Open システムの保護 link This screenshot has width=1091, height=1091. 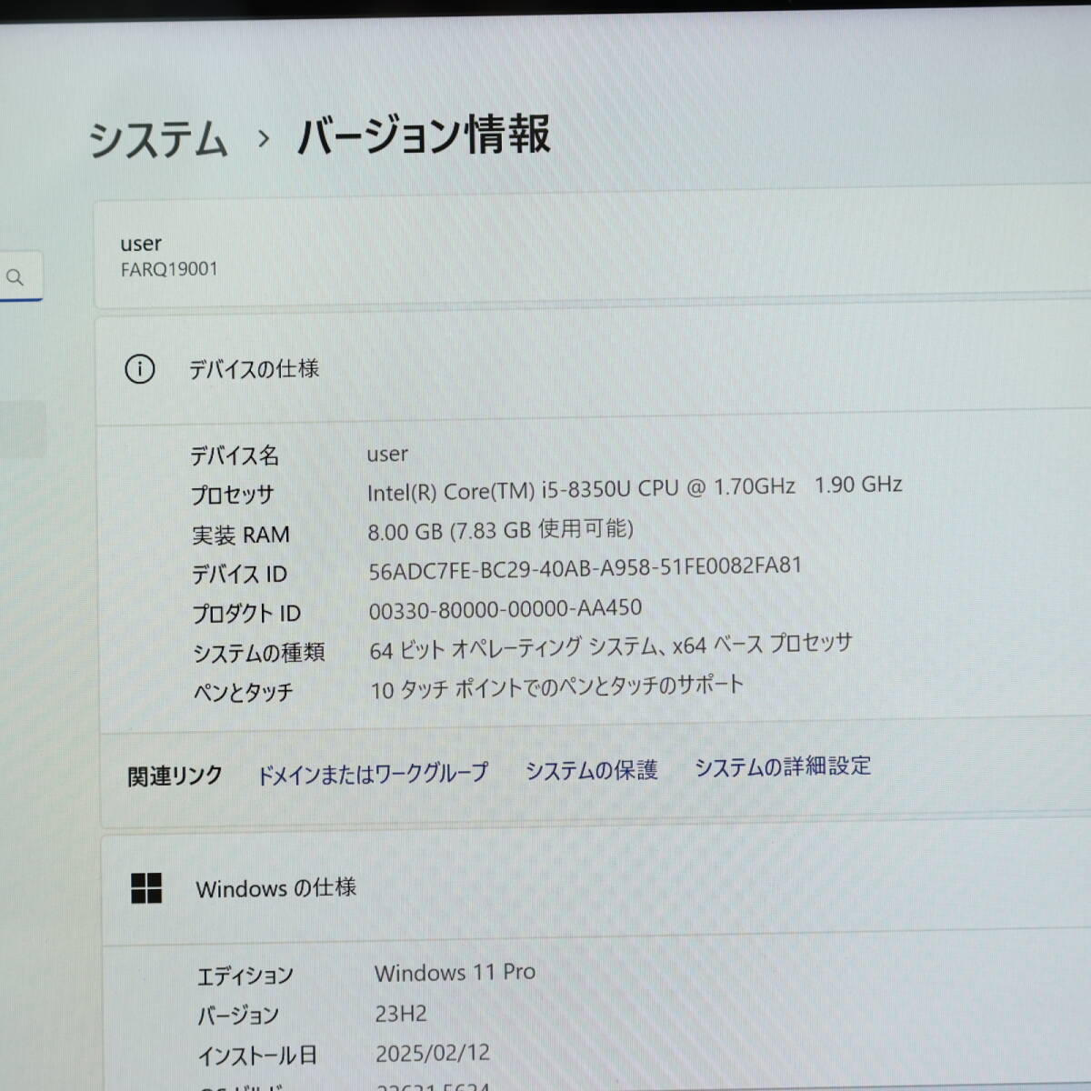[x=592, y=770]
